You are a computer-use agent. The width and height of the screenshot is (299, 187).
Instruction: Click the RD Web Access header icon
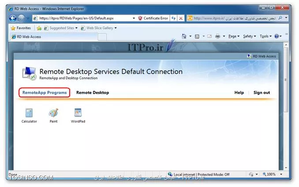point(249,56)
